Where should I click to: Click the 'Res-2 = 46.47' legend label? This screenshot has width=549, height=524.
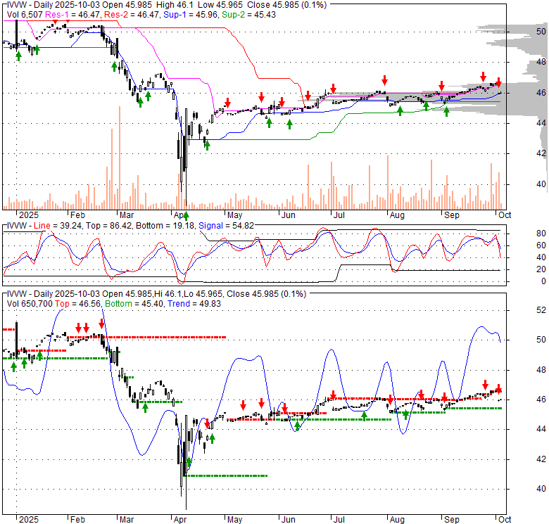(132, 15)
